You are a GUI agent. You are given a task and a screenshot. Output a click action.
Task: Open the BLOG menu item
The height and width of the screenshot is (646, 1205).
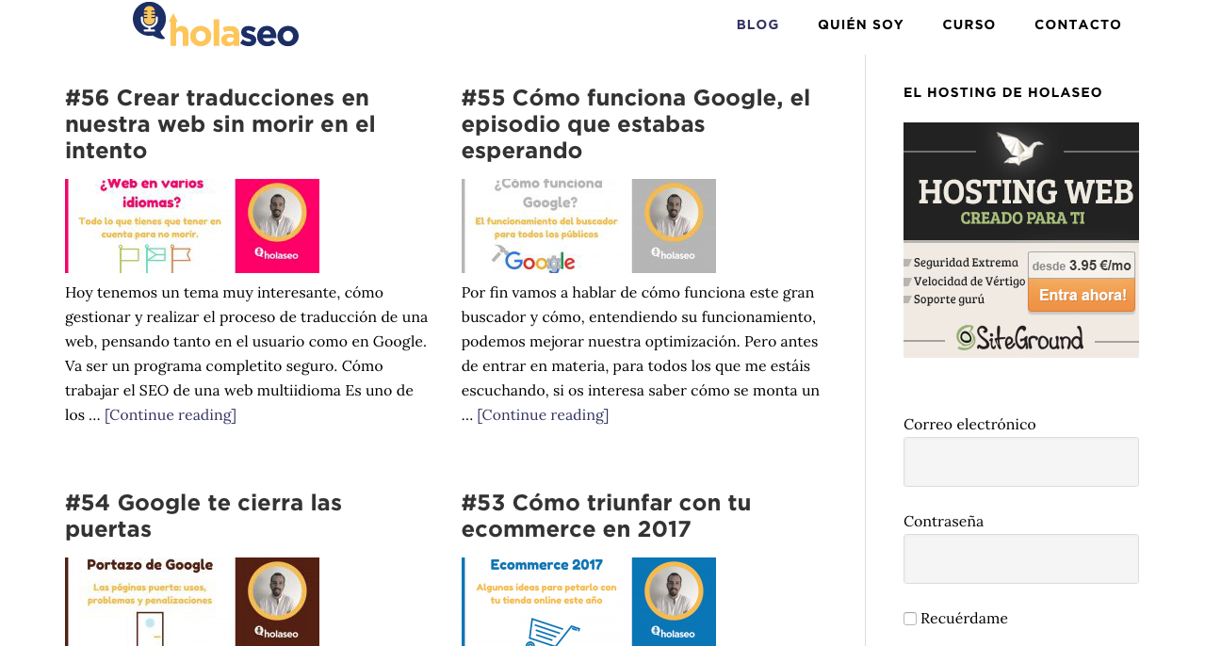pos(757,24)
